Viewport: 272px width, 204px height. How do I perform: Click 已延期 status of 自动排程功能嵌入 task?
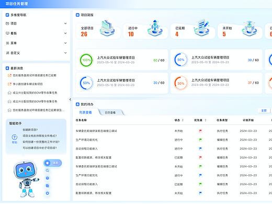(x=178, y=184)
